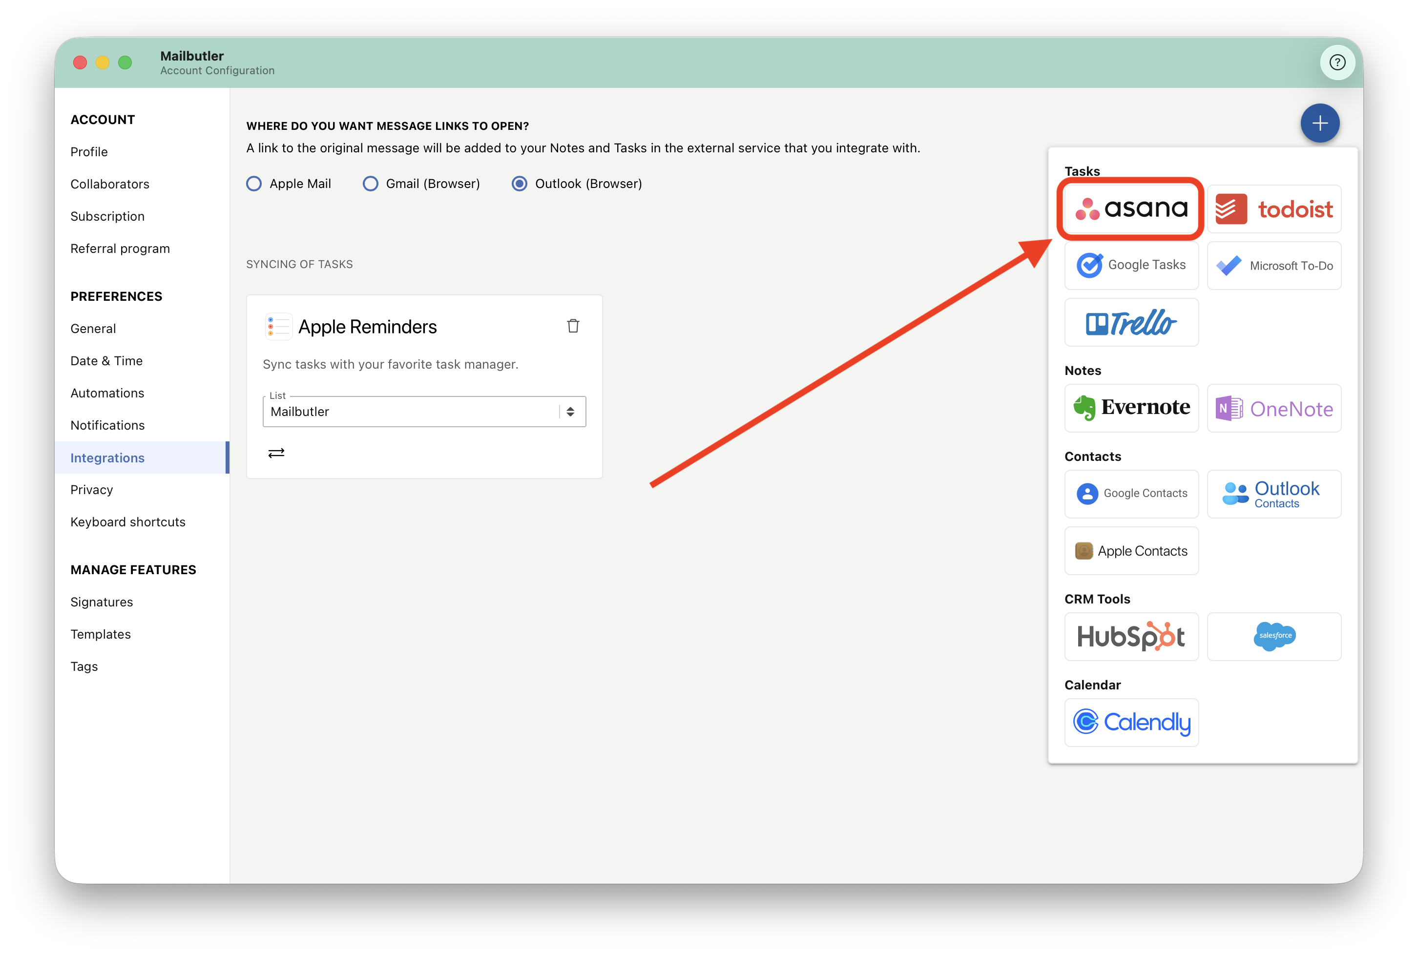
Task: Connect the Salesforce CRM integration
Action: tap(1273, 636)
